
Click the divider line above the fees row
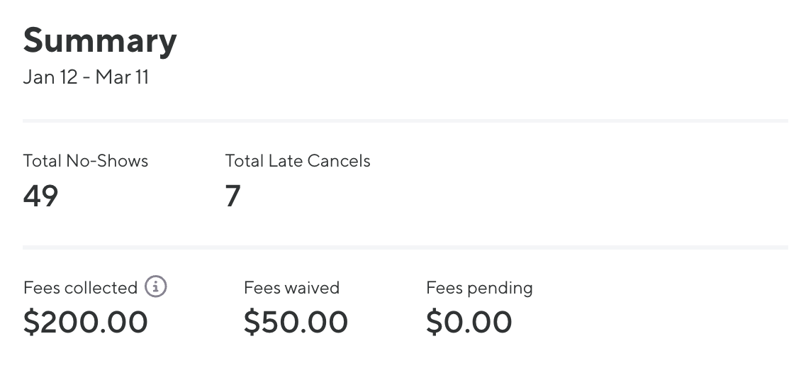(x=405, y=247)
